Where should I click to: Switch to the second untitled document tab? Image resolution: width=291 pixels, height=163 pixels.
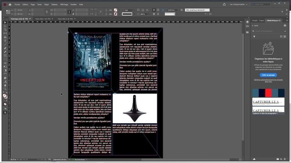click(43, 19)
